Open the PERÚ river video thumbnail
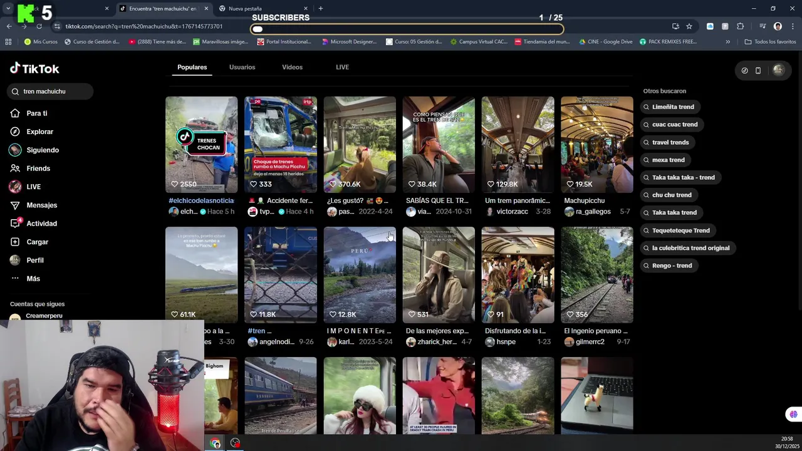 pyautogui.click(x=360, y=274)
